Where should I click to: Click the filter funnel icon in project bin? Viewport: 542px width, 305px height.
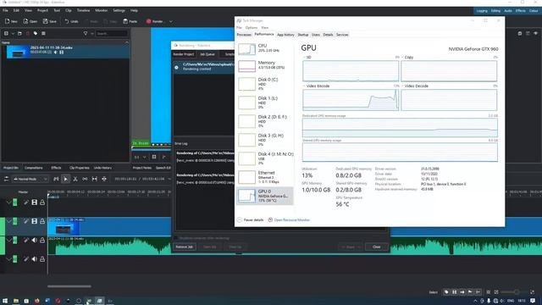click(x=86, y=34)
